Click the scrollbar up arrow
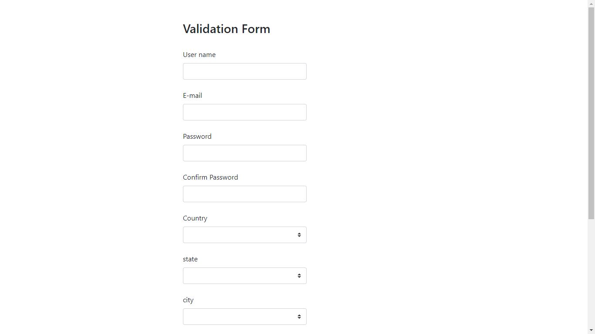 click(x=591, y=3)
